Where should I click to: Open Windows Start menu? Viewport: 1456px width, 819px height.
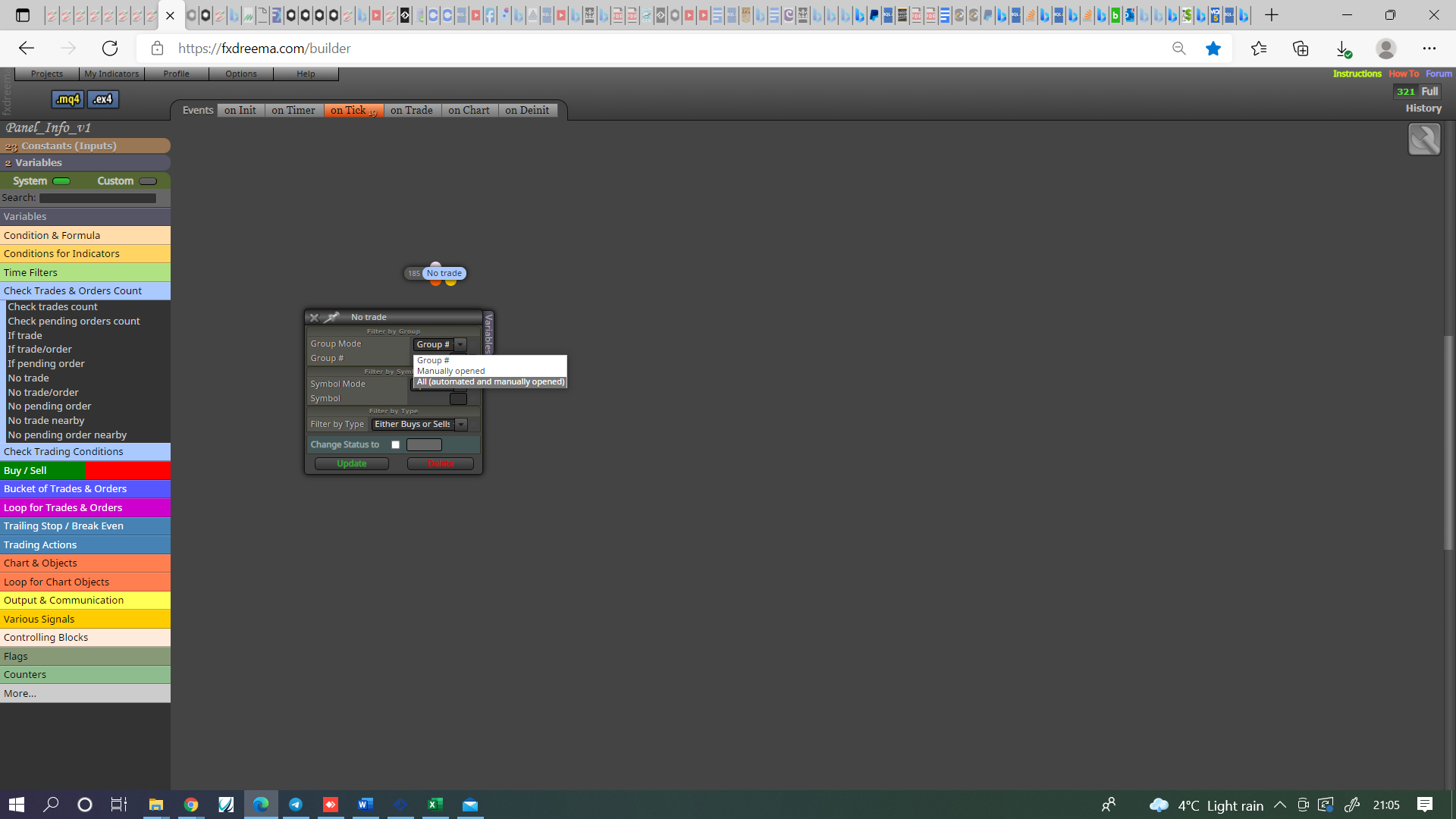click(17, 805)
